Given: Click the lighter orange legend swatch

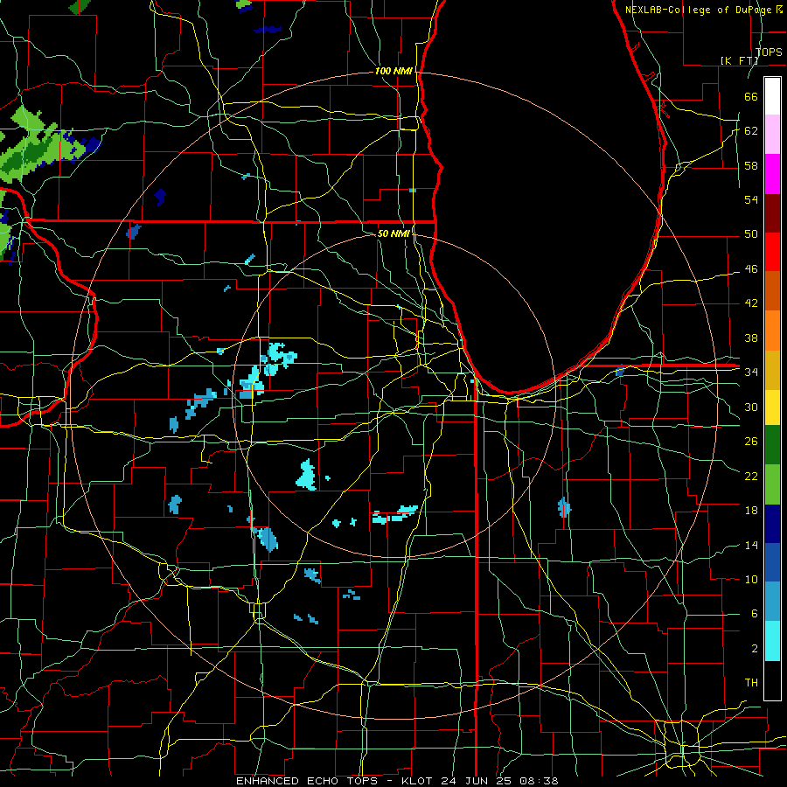Looking at the screenshot, I should [x=772, y=331].
